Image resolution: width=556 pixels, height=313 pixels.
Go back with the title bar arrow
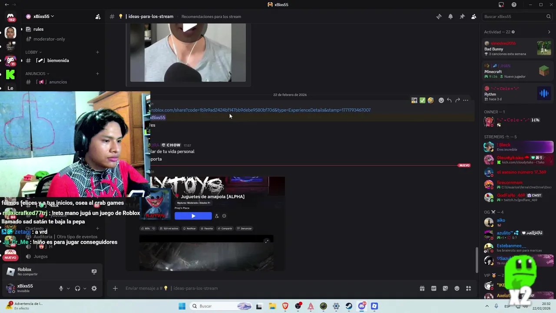click(7, 5)
